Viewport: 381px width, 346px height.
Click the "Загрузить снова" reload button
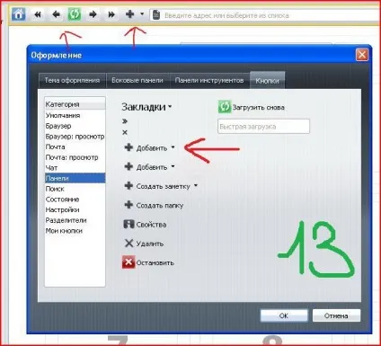pyautogui.click(x=252, y=107)
